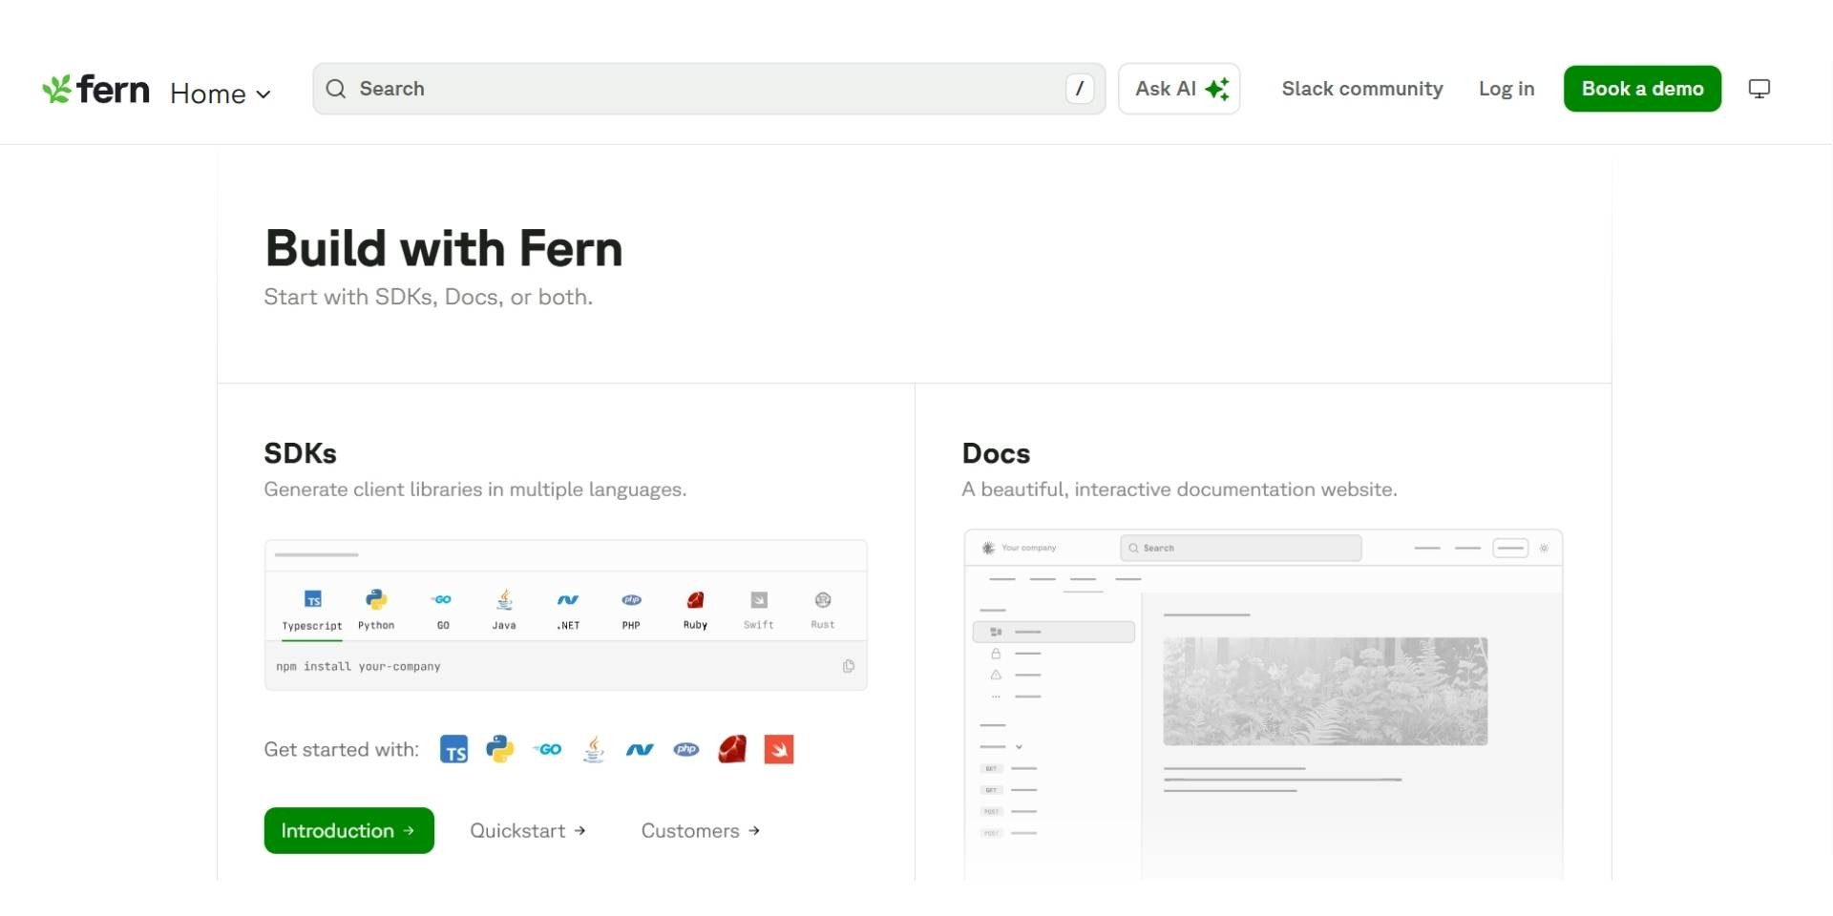Open the Introduction page

(x=348, y=830)
